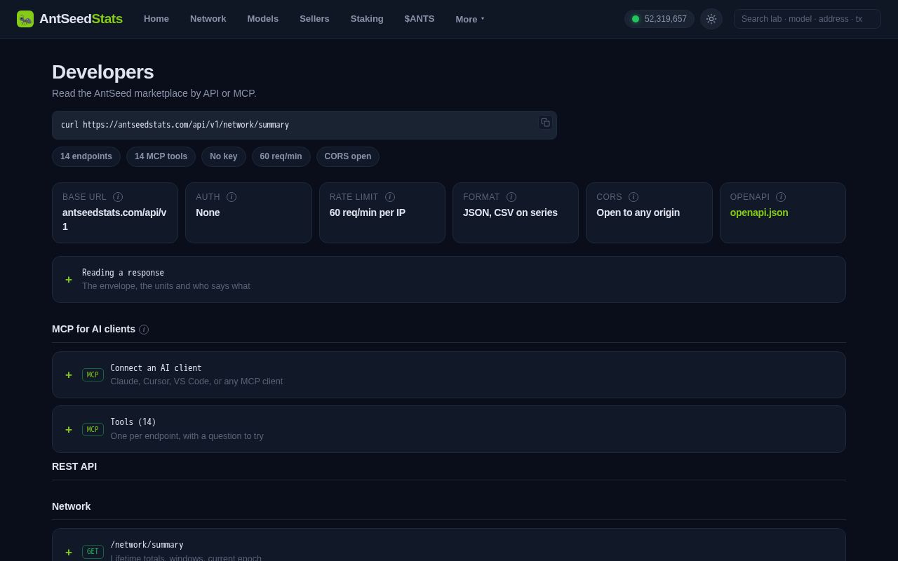Click the No key pill
Viewport: 898px width, 561px height.
tap(223, 156)
